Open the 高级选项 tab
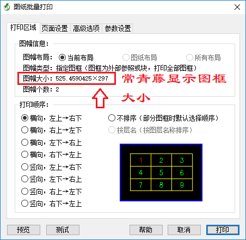 point(86,28)
